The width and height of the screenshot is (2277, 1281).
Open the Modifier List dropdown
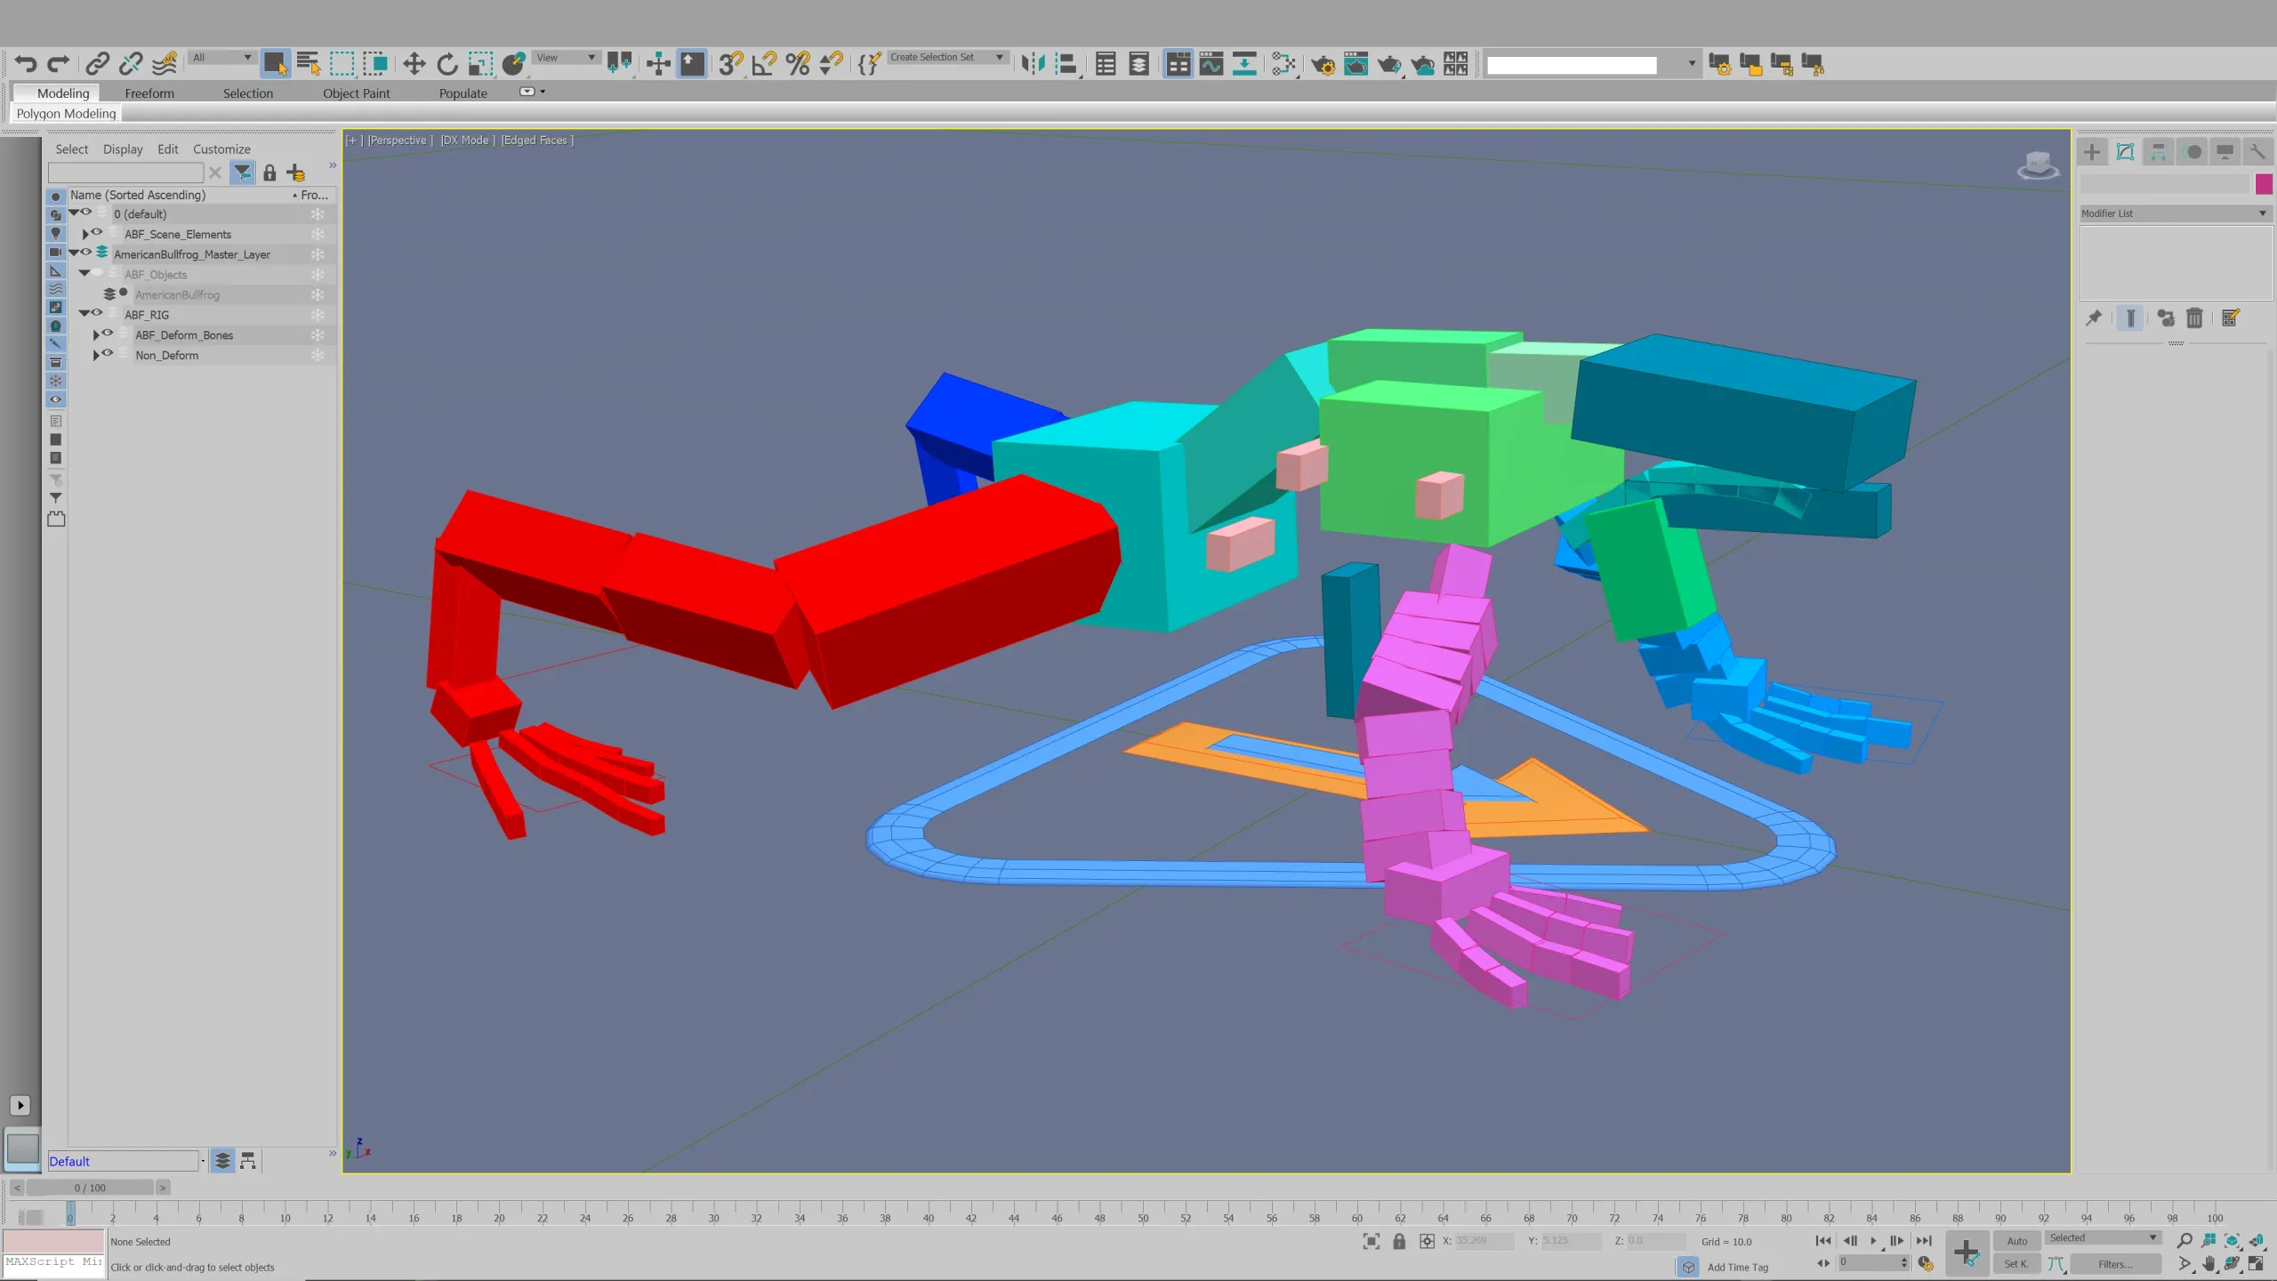(2175, 213)
